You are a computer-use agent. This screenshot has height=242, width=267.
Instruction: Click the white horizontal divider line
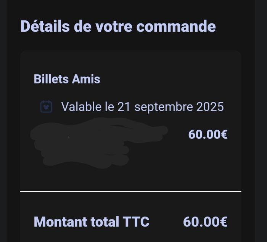130,191
